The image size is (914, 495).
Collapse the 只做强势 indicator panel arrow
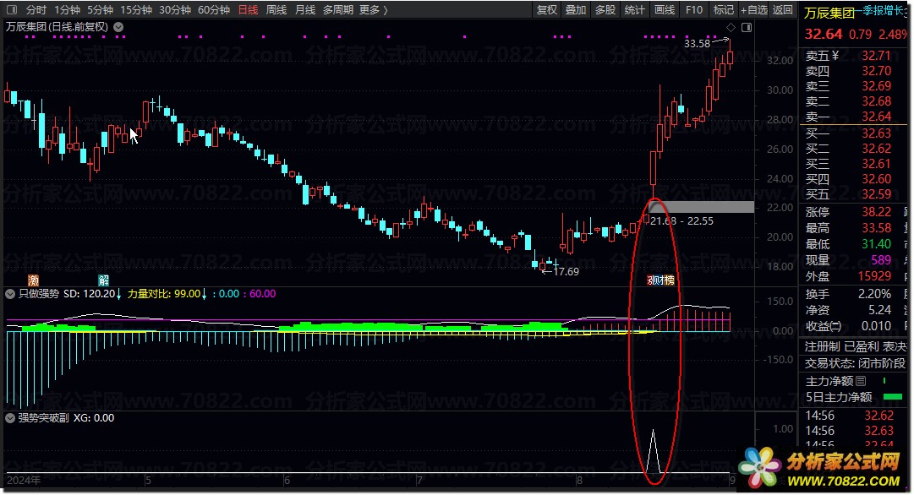tap(10, 294)
